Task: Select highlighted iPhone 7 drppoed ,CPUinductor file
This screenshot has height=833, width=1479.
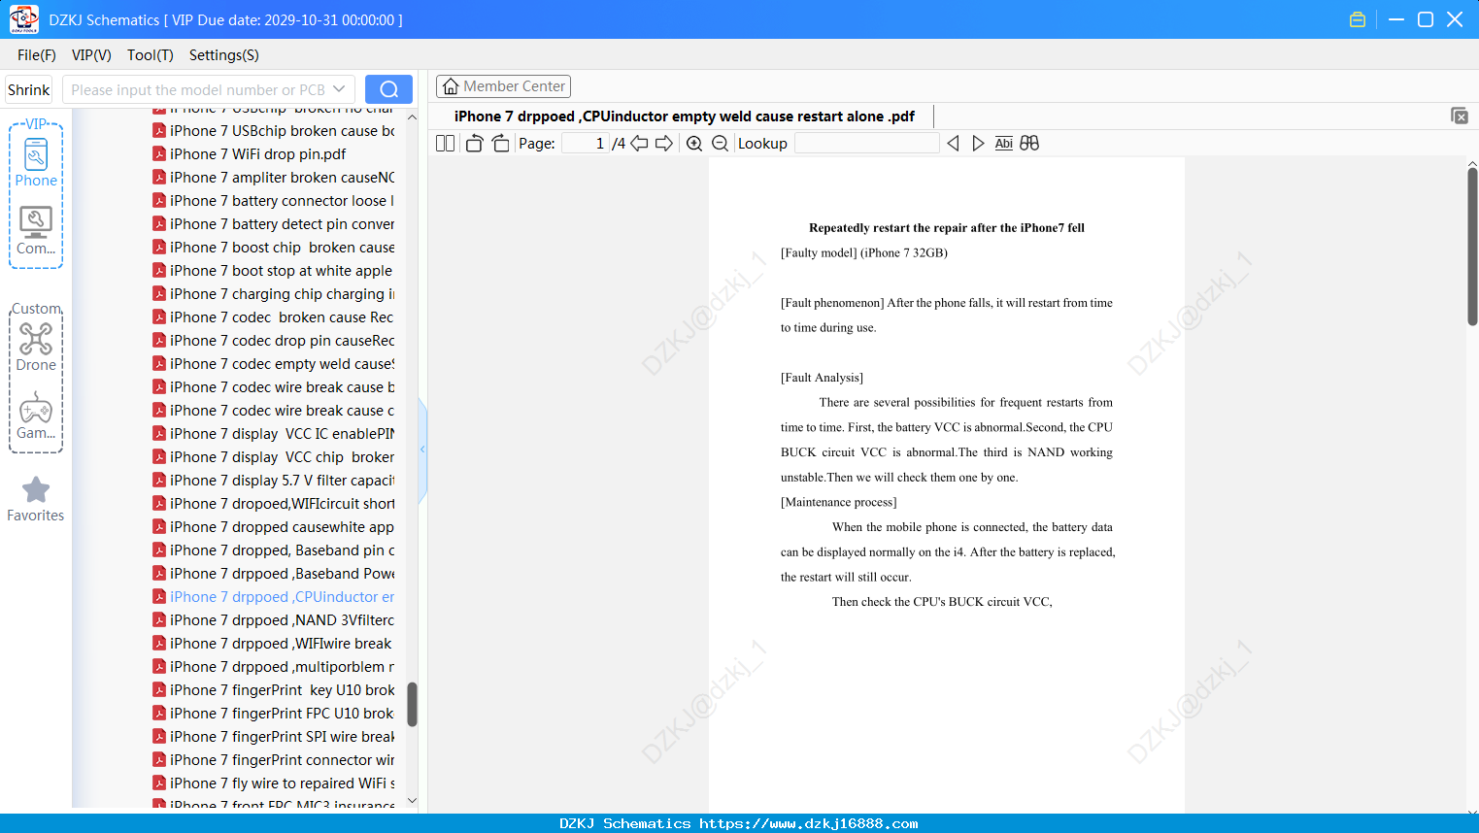Action: coord(273,597)
